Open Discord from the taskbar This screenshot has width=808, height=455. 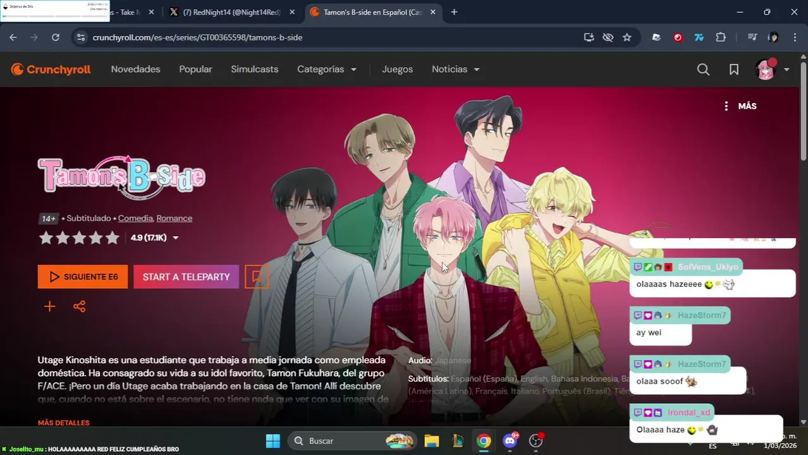[x=510, y=440]
